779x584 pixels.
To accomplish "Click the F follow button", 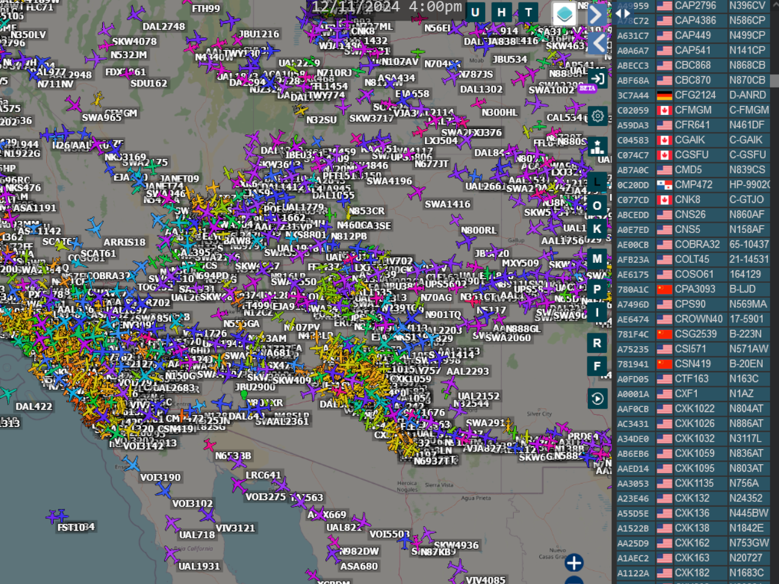I will pyautogui.click(x=597, y=366).
